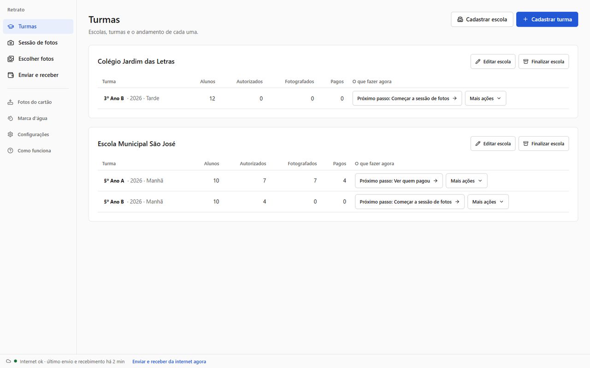Click the camera icon beside Sessão de fotos
Viewport: 590px width, 368px height.
11,42
